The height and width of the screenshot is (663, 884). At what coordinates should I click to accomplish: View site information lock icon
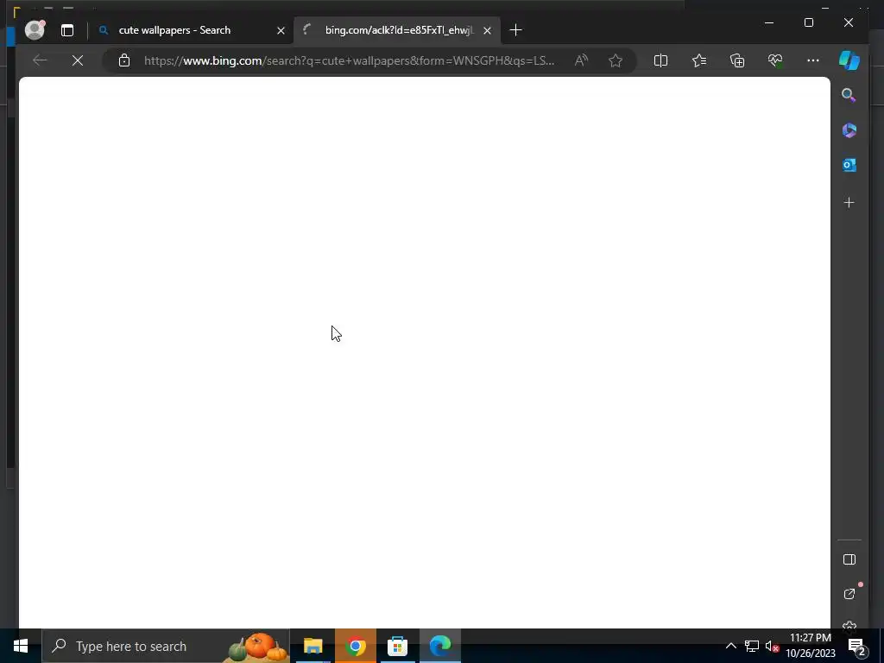point(124,60)
